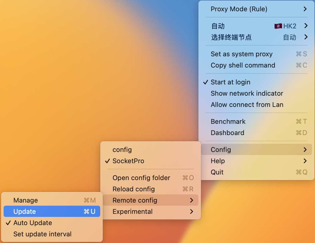This screenshot has height=243, width=315.
Task: Enable Allow connect from Lan
Action: tap(256, 105)
